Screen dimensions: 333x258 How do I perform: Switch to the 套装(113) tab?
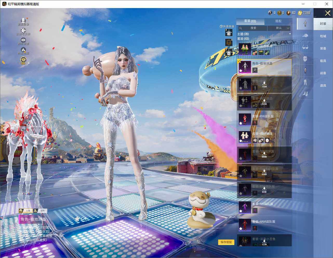coord(250,21)
